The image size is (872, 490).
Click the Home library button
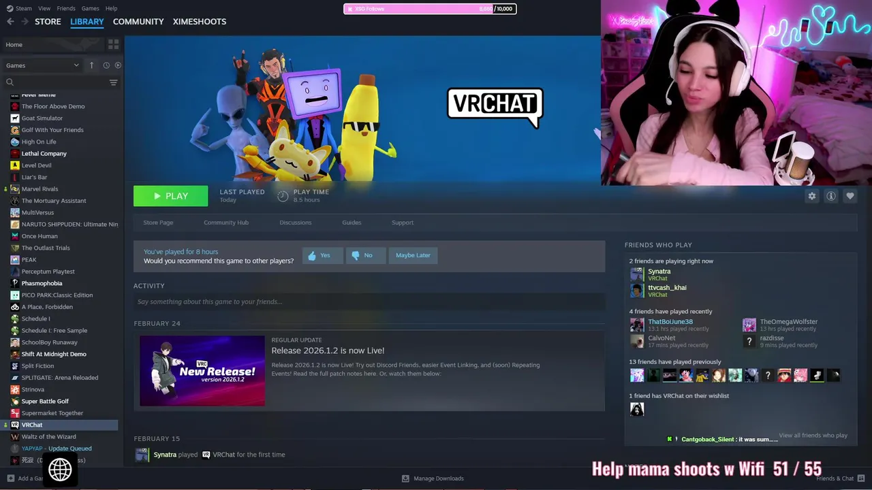pyautogui.click(x=52, y=44)
